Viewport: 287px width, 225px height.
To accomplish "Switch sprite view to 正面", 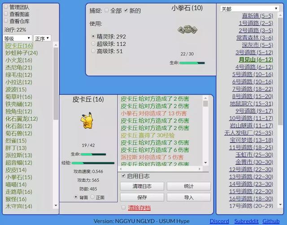I will [92, 197].
